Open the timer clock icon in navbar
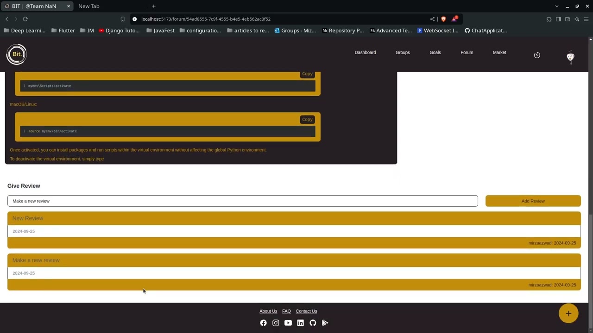The height and width of the screenshot is (333, 593). pos(537,55)
